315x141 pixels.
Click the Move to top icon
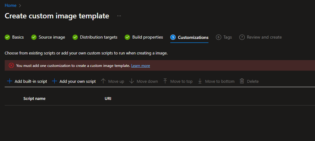coord(165,81)
